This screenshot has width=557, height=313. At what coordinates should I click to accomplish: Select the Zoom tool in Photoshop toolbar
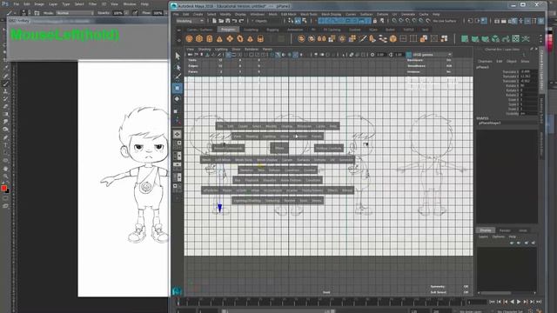(x=5, y=176)
